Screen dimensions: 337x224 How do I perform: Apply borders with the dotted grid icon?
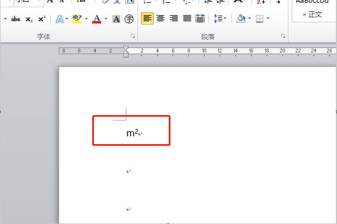point(260,18)
